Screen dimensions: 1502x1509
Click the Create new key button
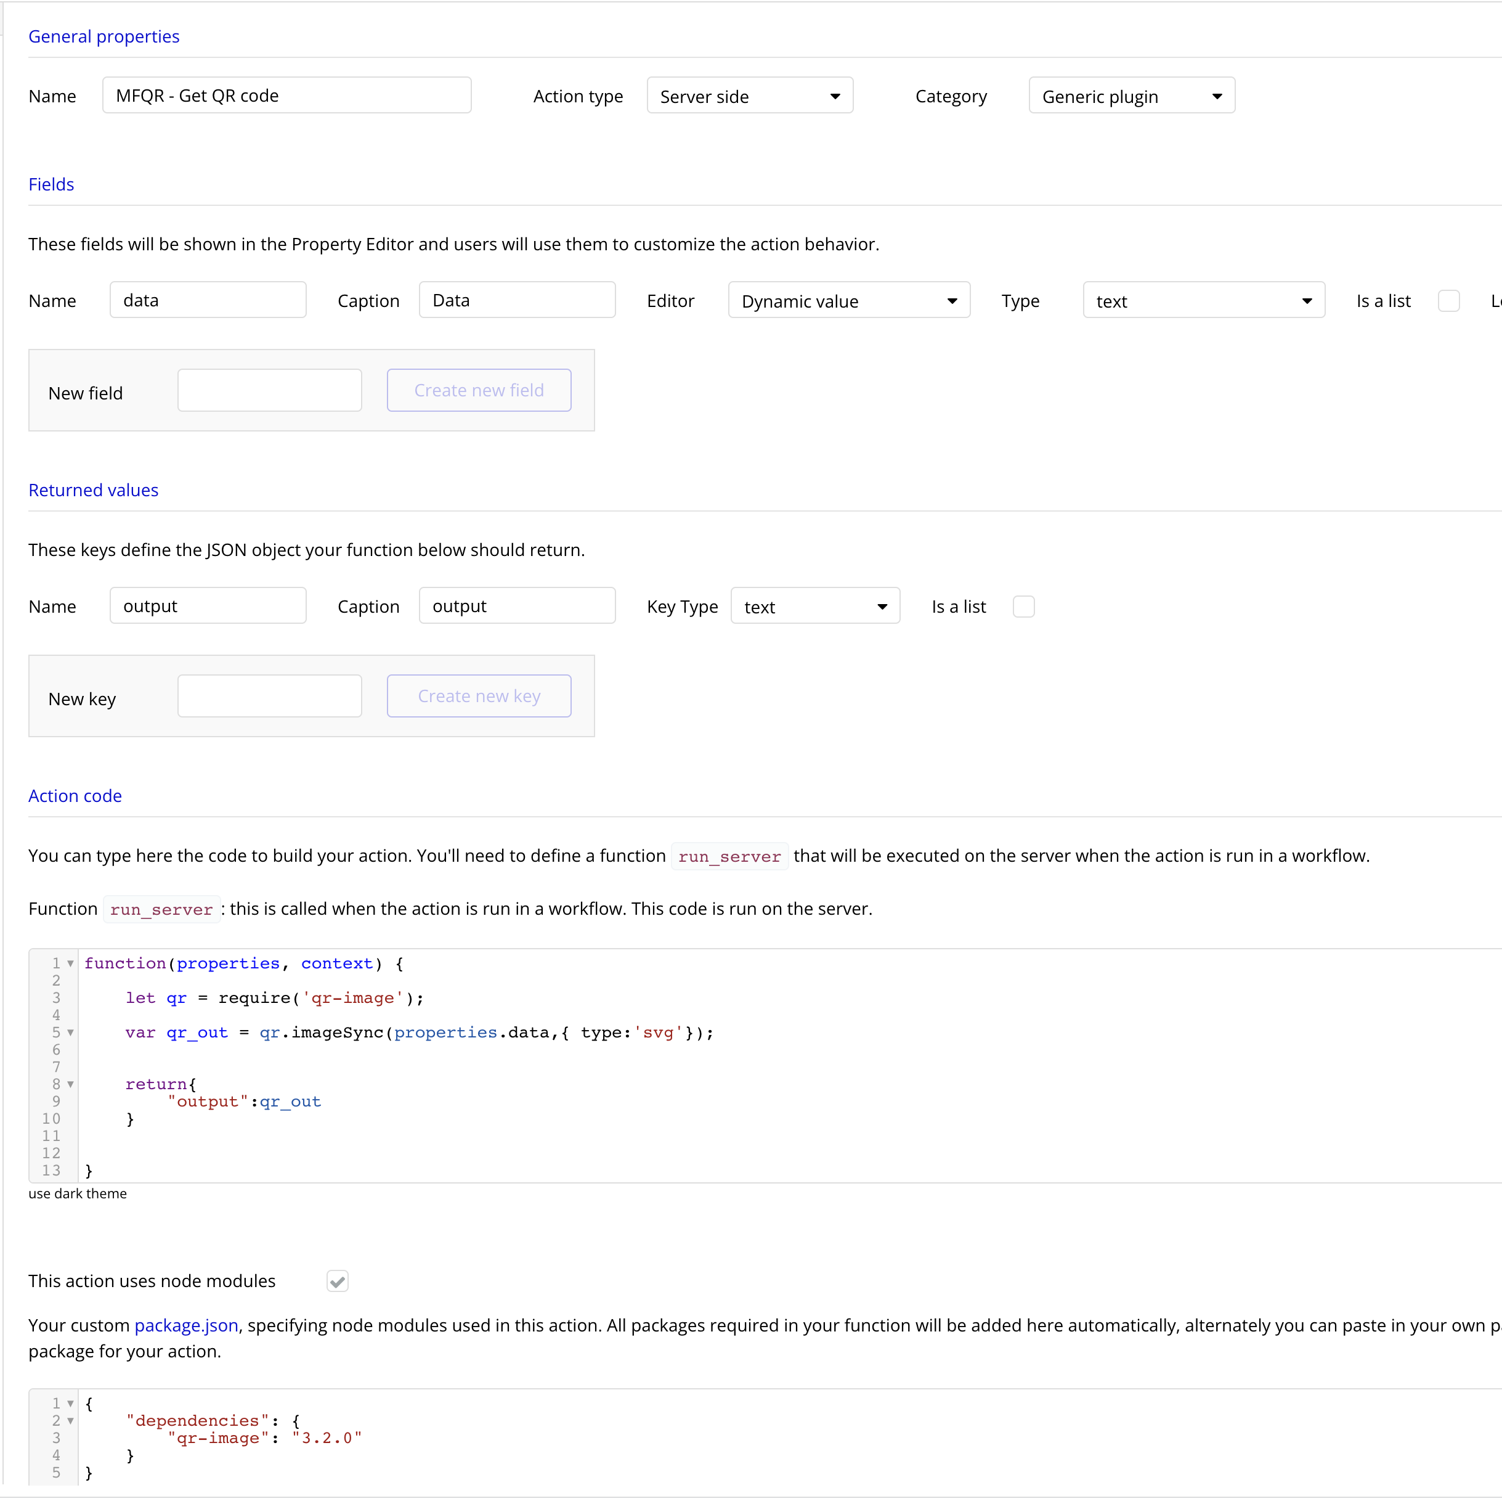click(479, 696)
